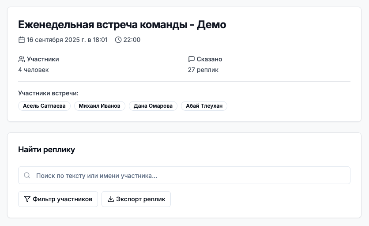Click the people icon beside Участники
This screenshot has height=226, width=369.
[22, 59]
